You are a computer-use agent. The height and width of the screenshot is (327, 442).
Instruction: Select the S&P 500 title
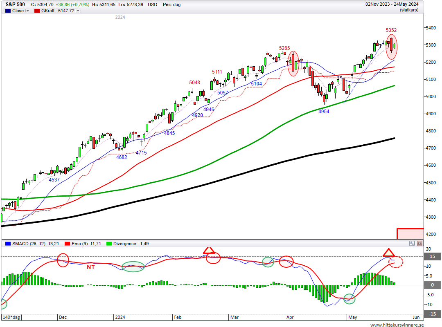(15, 4)
